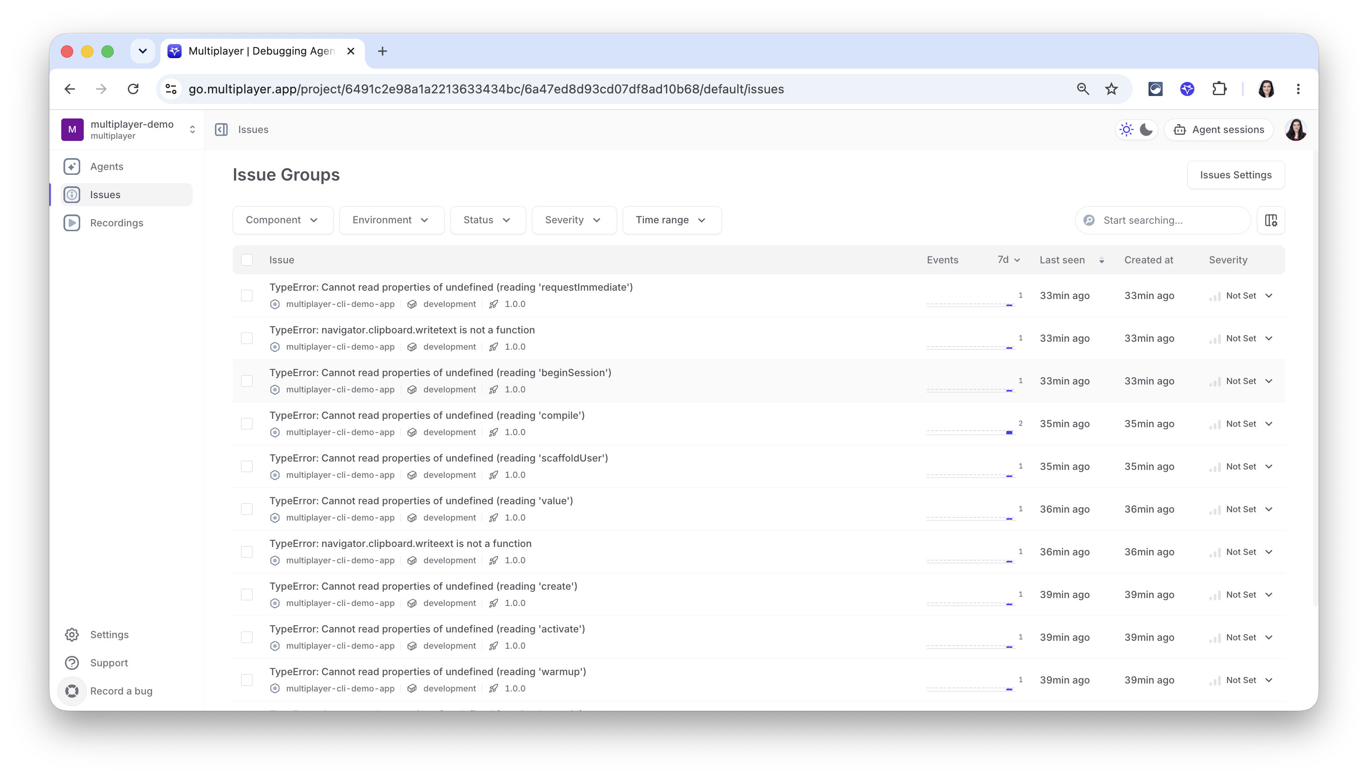Click the browser zoom magnifier icon

coord(1082,89)
